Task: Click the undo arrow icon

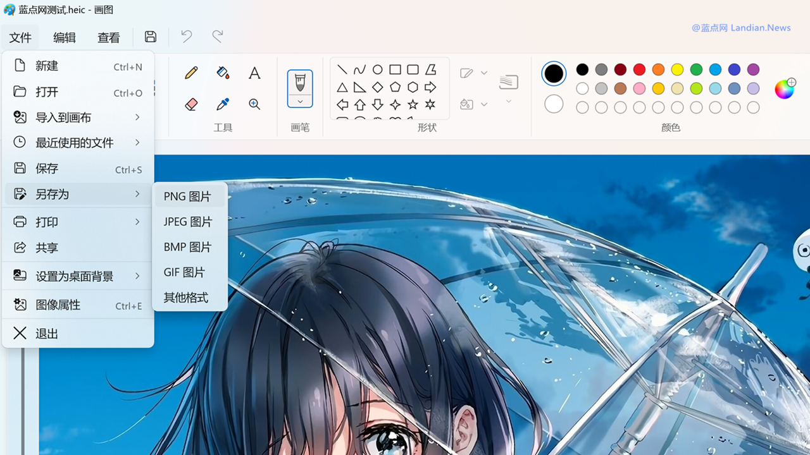Action: (x=187, y=37)
